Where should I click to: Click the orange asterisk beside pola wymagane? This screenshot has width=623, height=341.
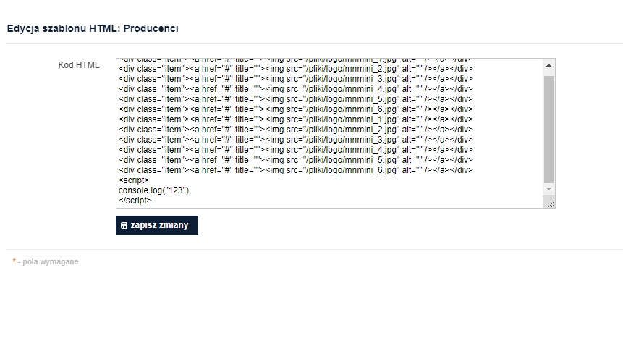point(14,261)
